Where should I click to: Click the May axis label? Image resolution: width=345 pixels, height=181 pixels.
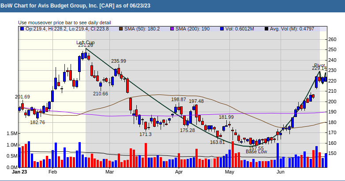229,172
